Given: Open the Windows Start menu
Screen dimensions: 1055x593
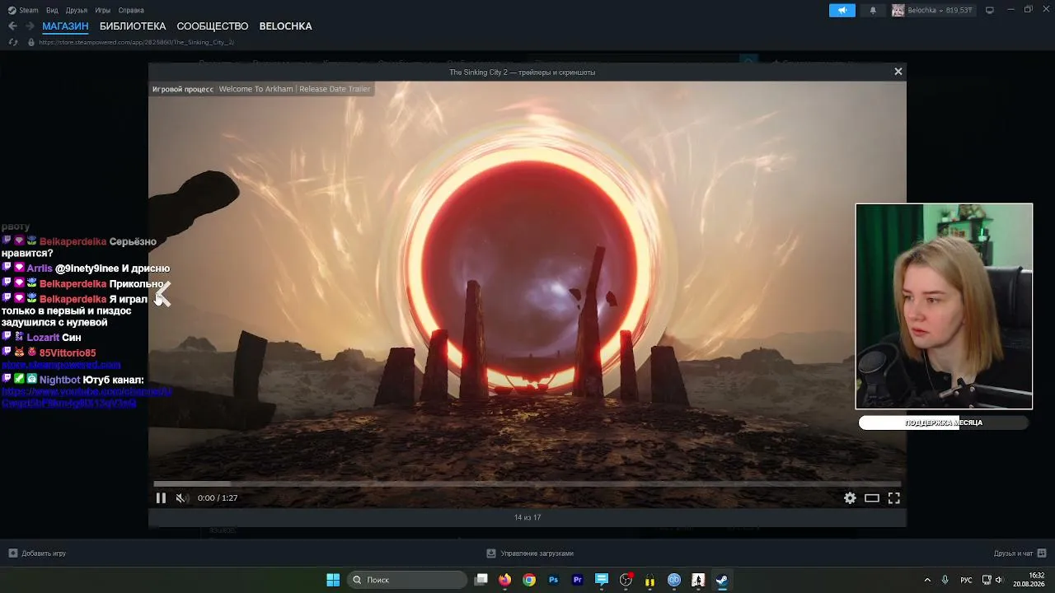Looking at the screenshot, I should [x=333, y=580].
